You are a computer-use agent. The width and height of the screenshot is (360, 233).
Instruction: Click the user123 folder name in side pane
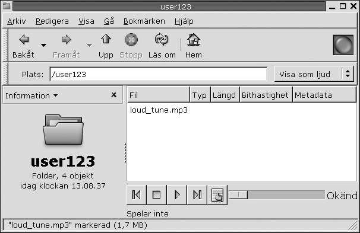pyautogui.click(x=63, y=161)
